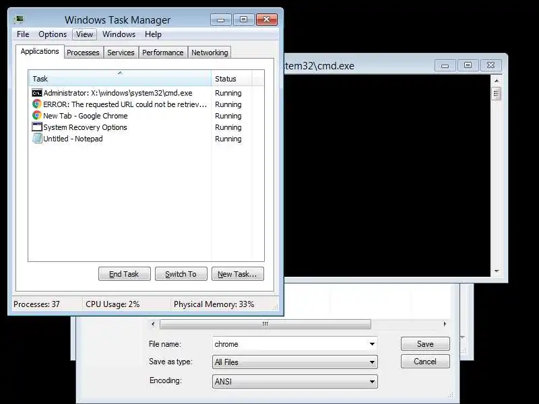The image size is (539, 404).
Task: Click the Chrome icon beside New Tab task
Action: tap(37, 115)
